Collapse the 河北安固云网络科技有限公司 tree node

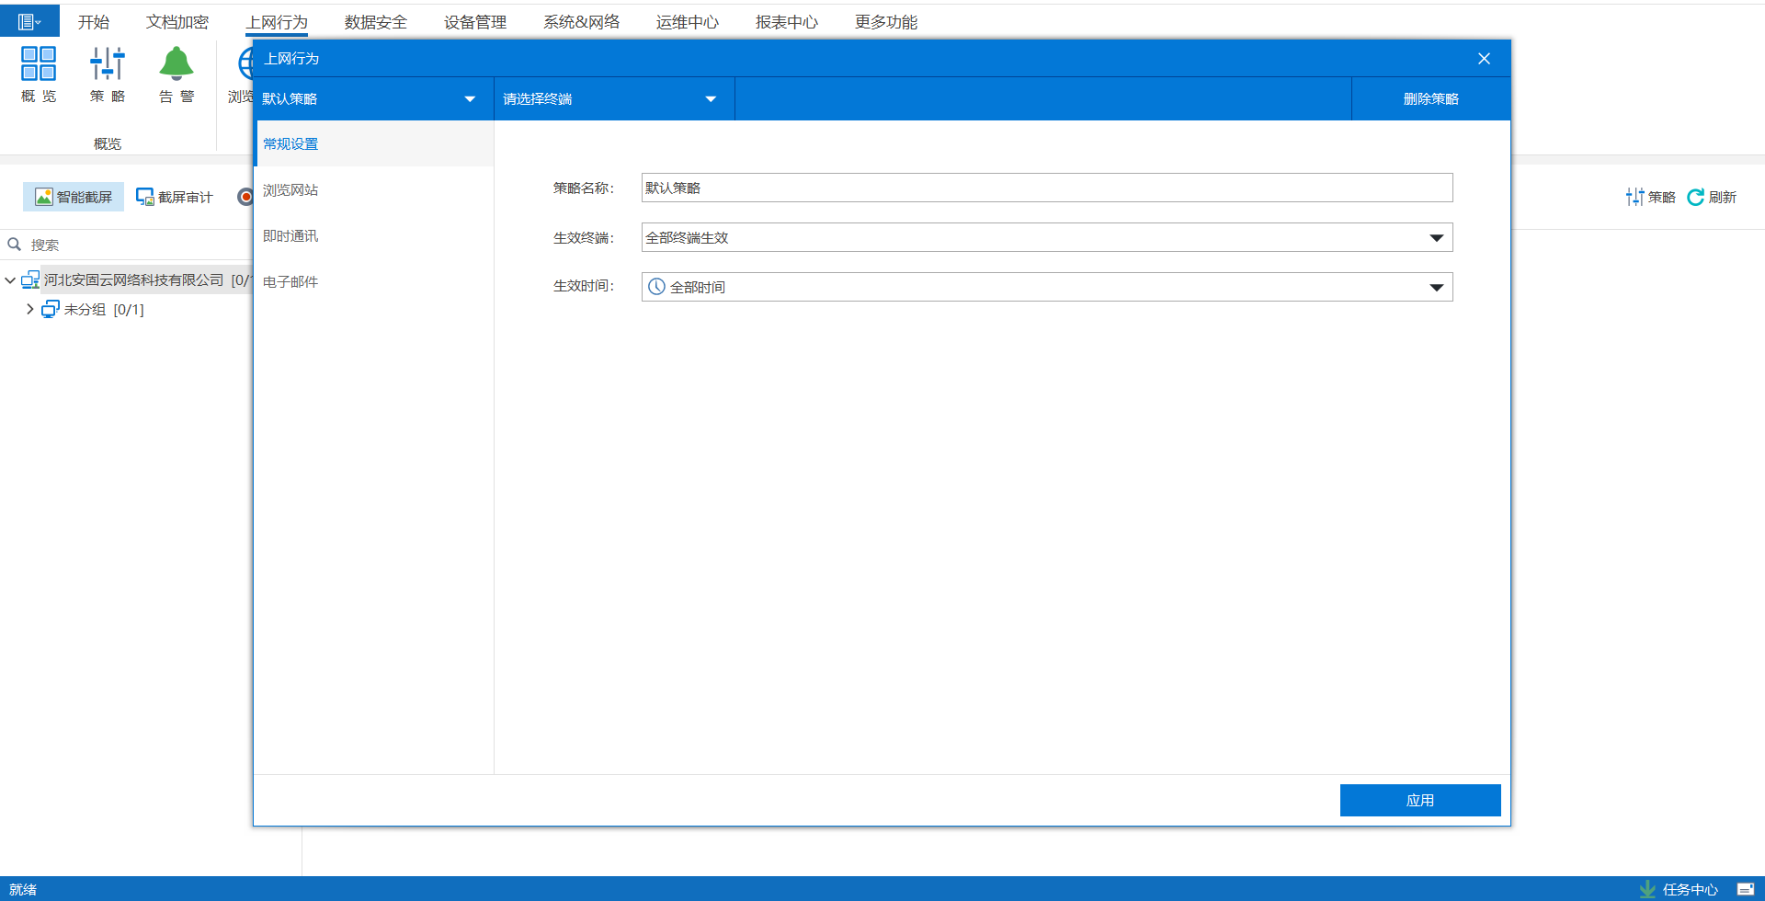click(10, 280)
